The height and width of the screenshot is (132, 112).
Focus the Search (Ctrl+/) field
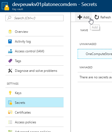coord(34,18)
